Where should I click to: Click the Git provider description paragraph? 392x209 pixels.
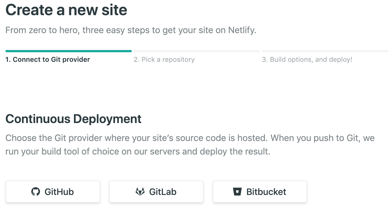pos(190,144)
